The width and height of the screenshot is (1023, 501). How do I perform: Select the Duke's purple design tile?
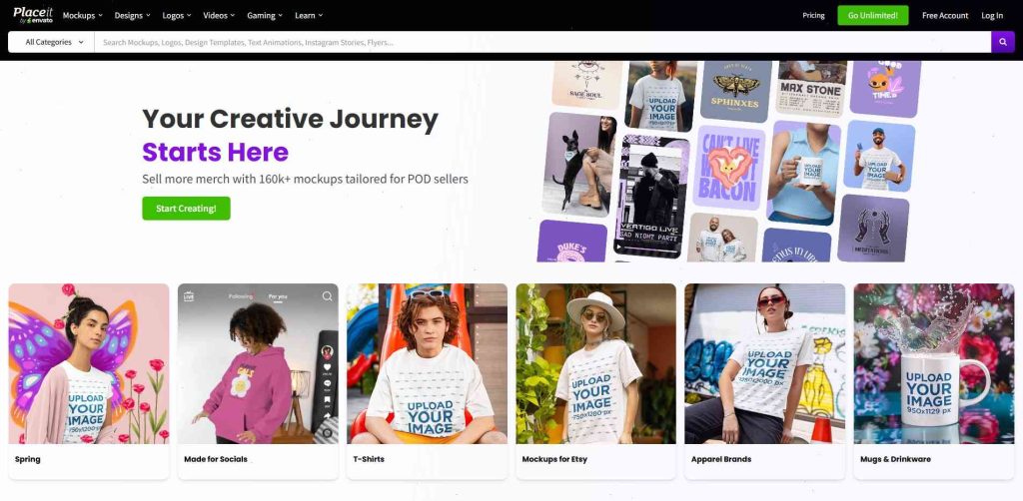point(571,242)
